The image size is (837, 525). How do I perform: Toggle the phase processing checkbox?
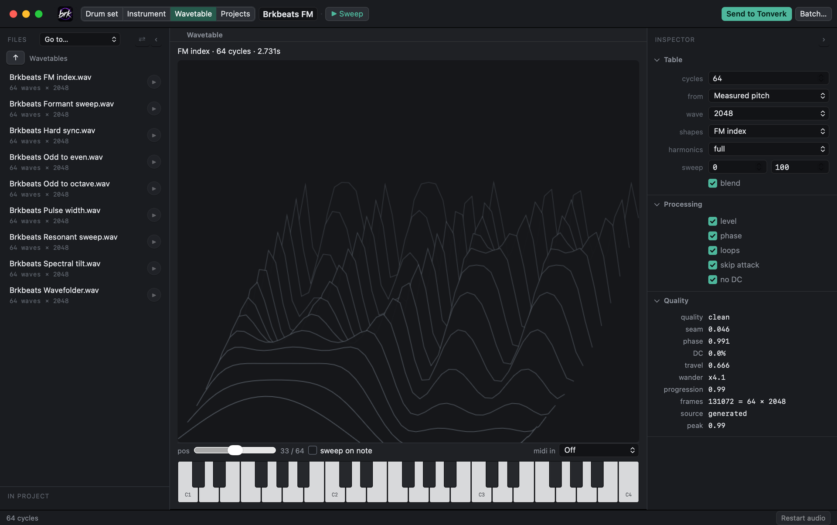tap(713, 236)
